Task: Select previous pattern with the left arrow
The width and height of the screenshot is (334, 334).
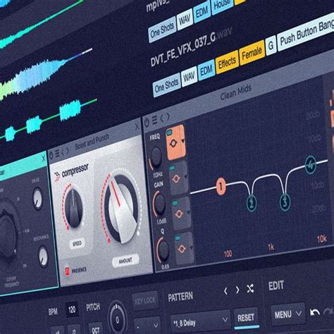Action: pos(225,291)
